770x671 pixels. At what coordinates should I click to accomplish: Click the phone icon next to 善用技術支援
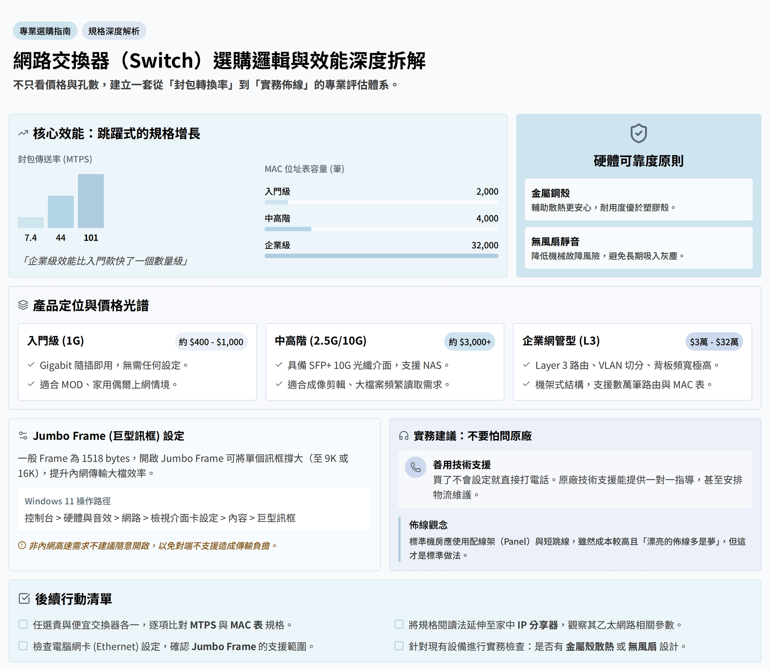coord(415,467)
